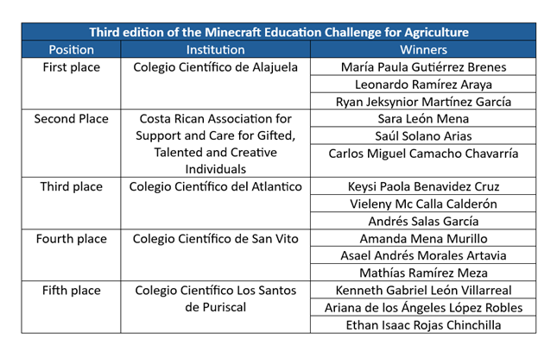Click the table title about Minecraft Education Challenge
Viewport: 557px width, 345px height.
coord(279,32)
